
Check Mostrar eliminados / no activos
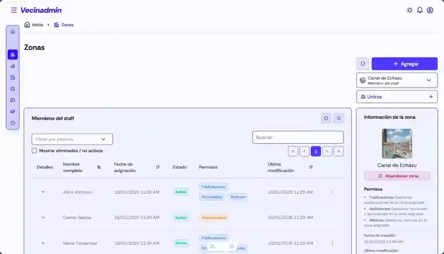coord(34,150)
